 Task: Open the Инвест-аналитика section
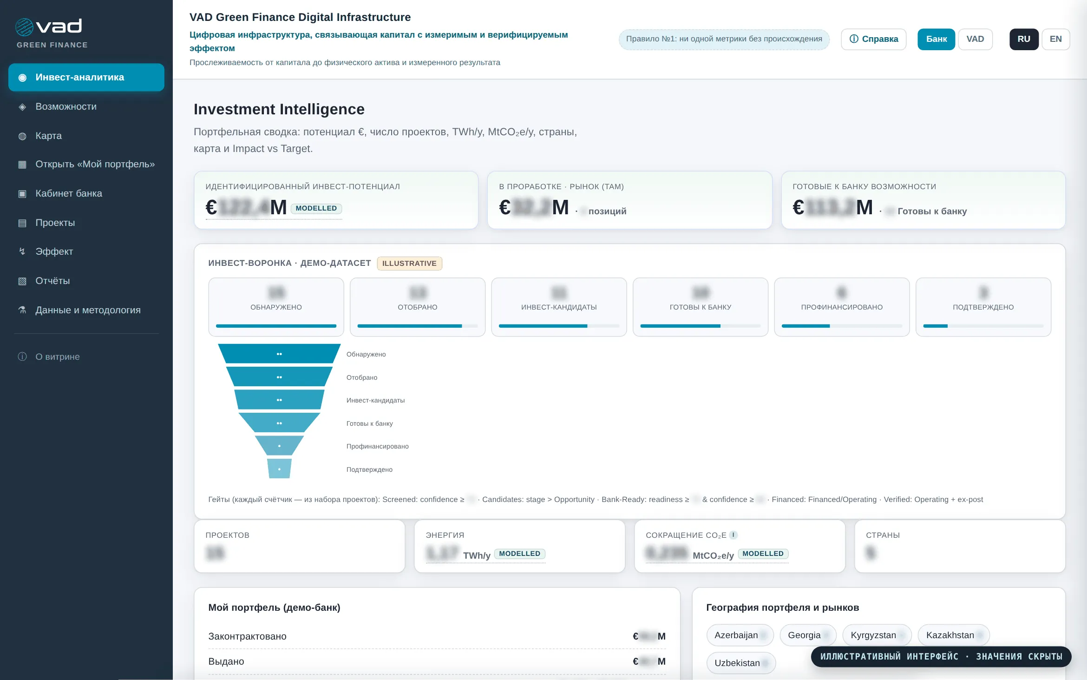86,77
